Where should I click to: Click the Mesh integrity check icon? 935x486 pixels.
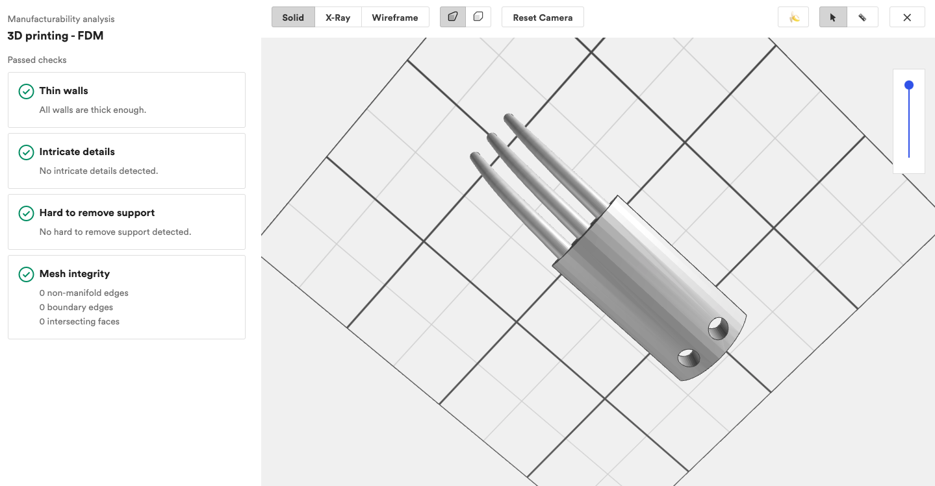click(x=26, y=274)
